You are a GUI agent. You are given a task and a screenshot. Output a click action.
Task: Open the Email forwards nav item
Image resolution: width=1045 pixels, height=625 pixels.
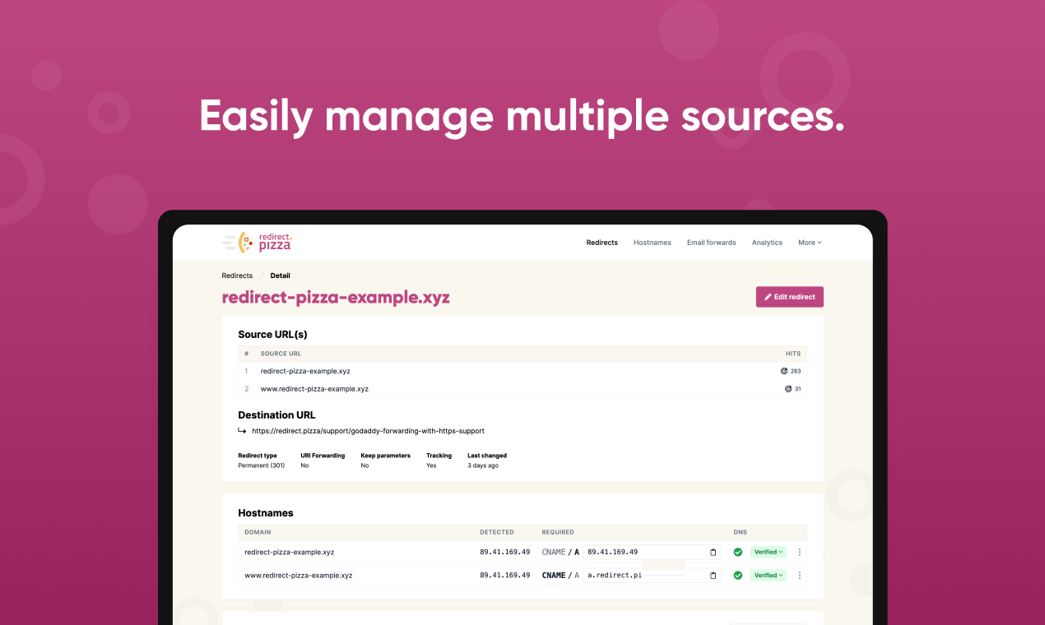pyautogui.click(x=711, y=243)
